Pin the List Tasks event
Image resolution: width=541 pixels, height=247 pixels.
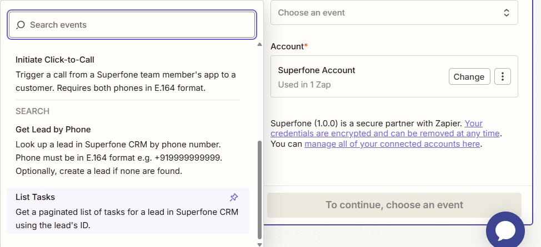234,197
